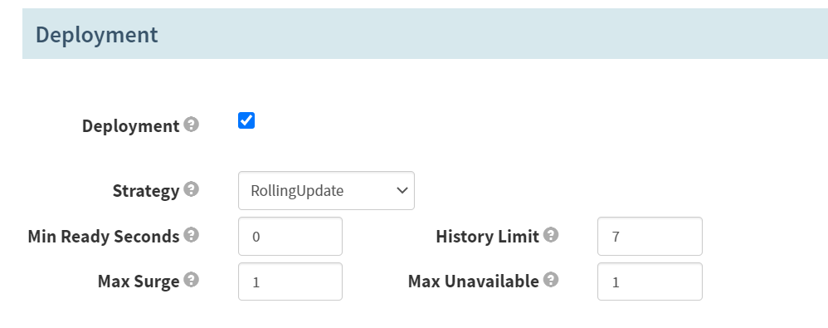Click the Min Ready Seconds label

click(x=104, y=236)
